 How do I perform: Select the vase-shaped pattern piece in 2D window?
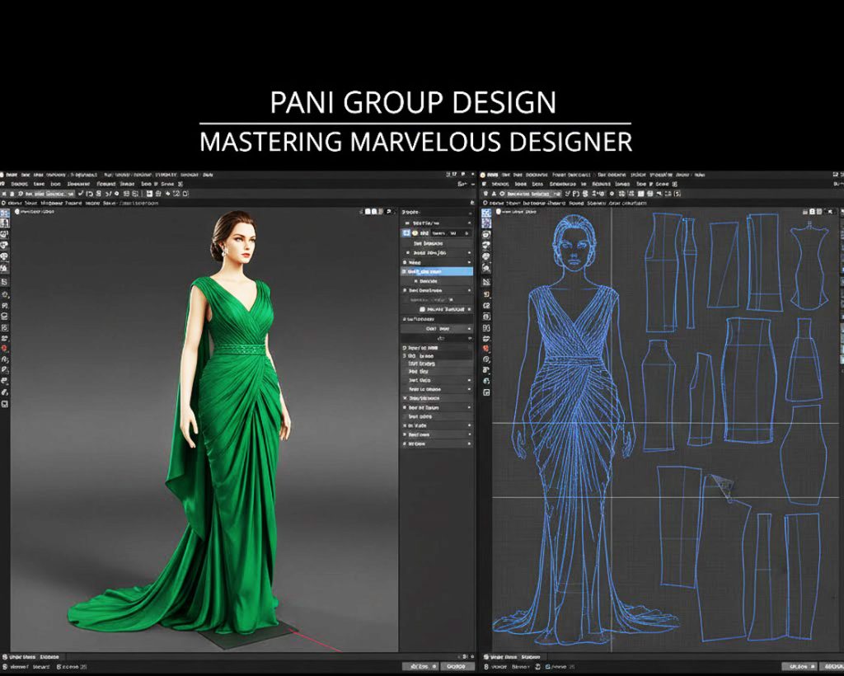point(804,455)
